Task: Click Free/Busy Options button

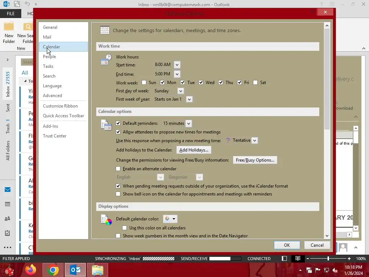Action: coord(255,160)
